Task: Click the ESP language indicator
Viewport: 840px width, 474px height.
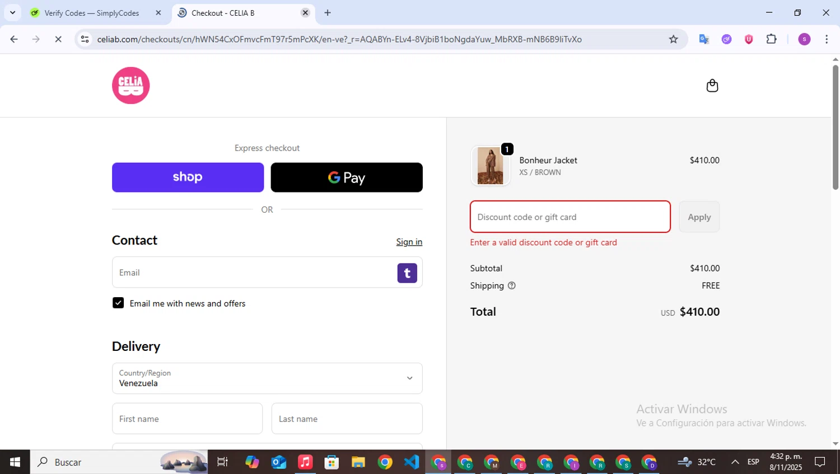Action: 753,462
